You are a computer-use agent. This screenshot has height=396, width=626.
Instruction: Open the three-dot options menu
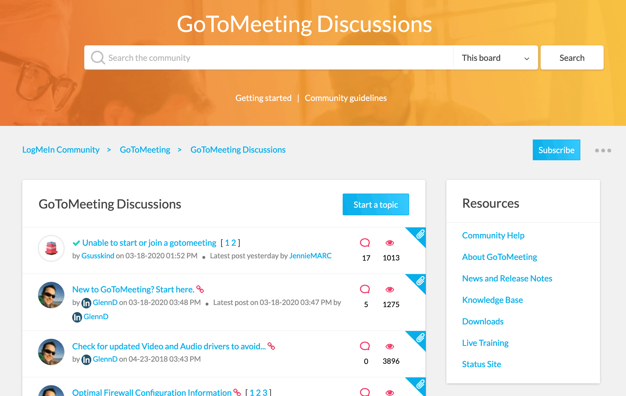[x=603, y=150]
